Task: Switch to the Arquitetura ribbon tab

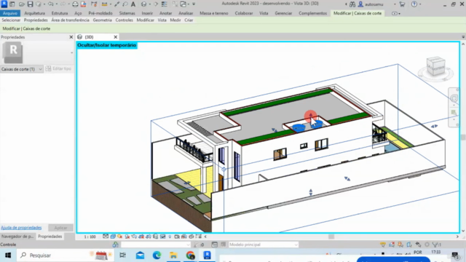Action: click(34, 13)
